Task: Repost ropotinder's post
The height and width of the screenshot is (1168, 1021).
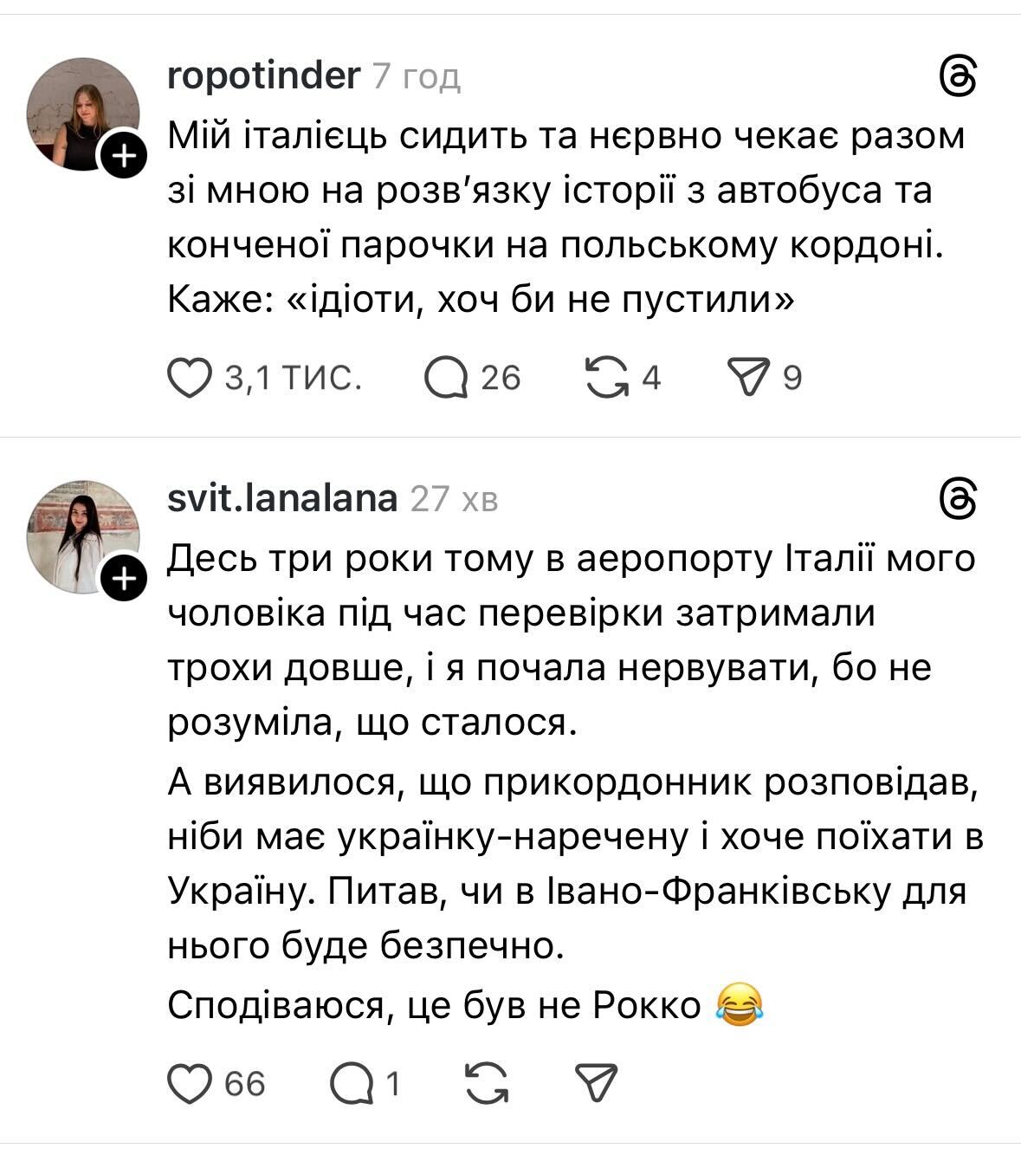Action: tap(607, 379)
